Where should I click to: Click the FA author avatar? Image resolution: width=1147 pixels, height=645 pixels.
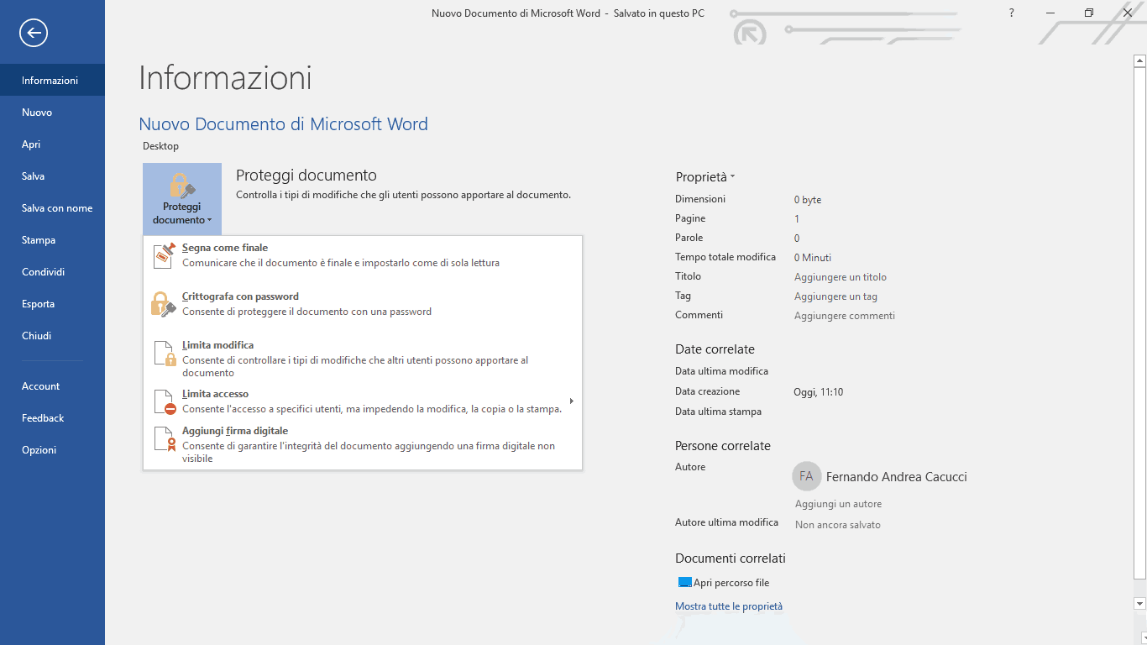[806, 476]
